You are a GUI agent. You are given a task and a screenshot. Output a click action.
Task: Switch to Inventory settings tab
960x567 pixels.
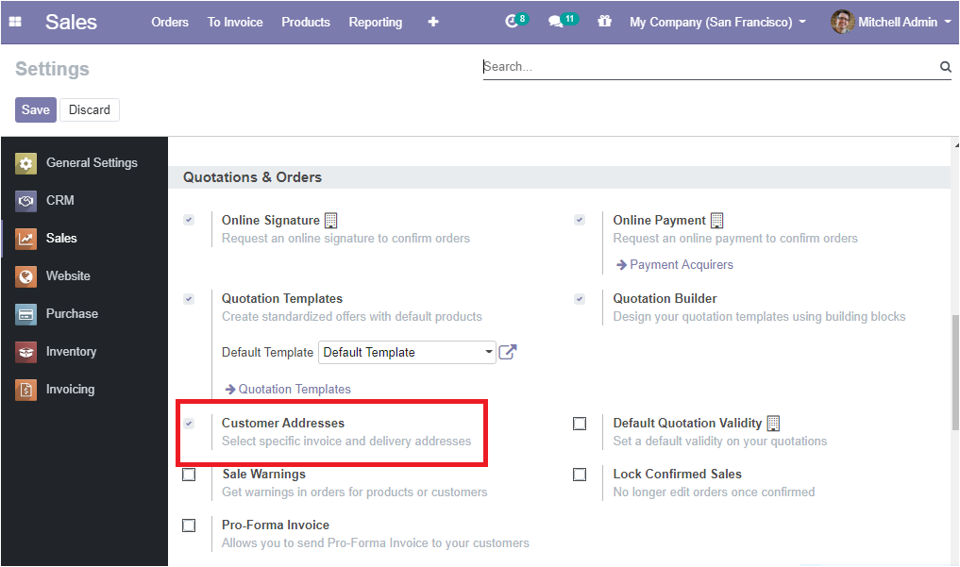(x=85, y=352)
